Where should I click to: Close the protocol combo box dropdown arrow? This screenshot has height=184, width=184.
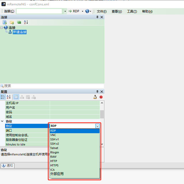[x=97, y=126]
